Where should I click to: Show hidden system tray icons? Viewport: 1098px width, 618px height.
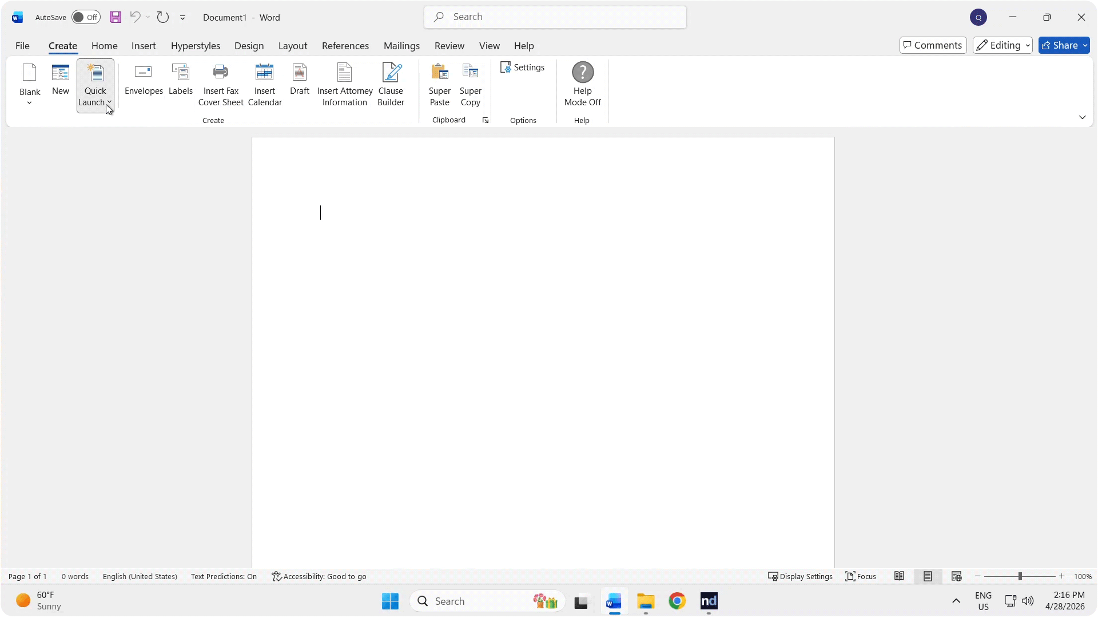pos(956,601)
